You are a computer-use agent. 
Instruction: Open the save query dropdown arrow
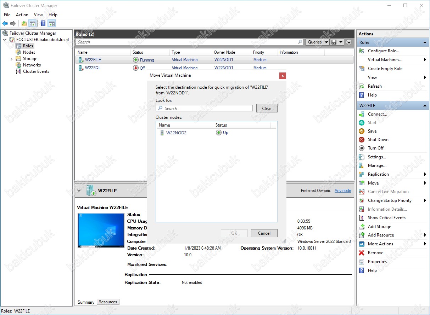pyautogui.click(x=341, y=42)
